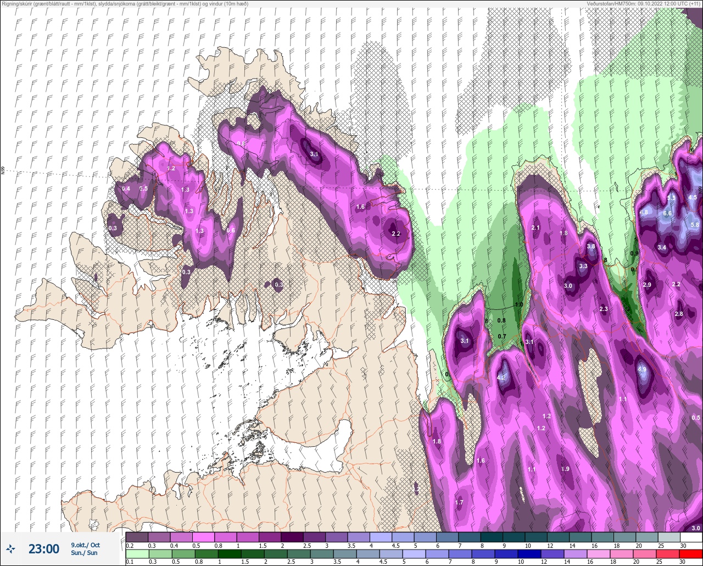Click the 4.9 precipitation value on the map
703x566 pixels.
tap(642, 370)
